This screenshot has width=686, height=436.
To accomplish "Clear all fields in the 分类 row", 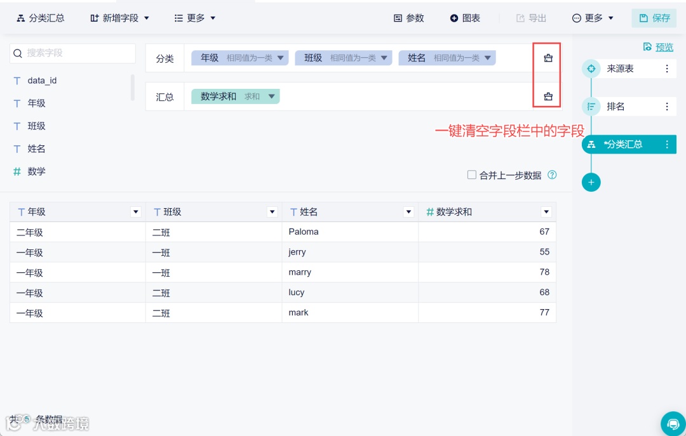I will click(547, 57).
